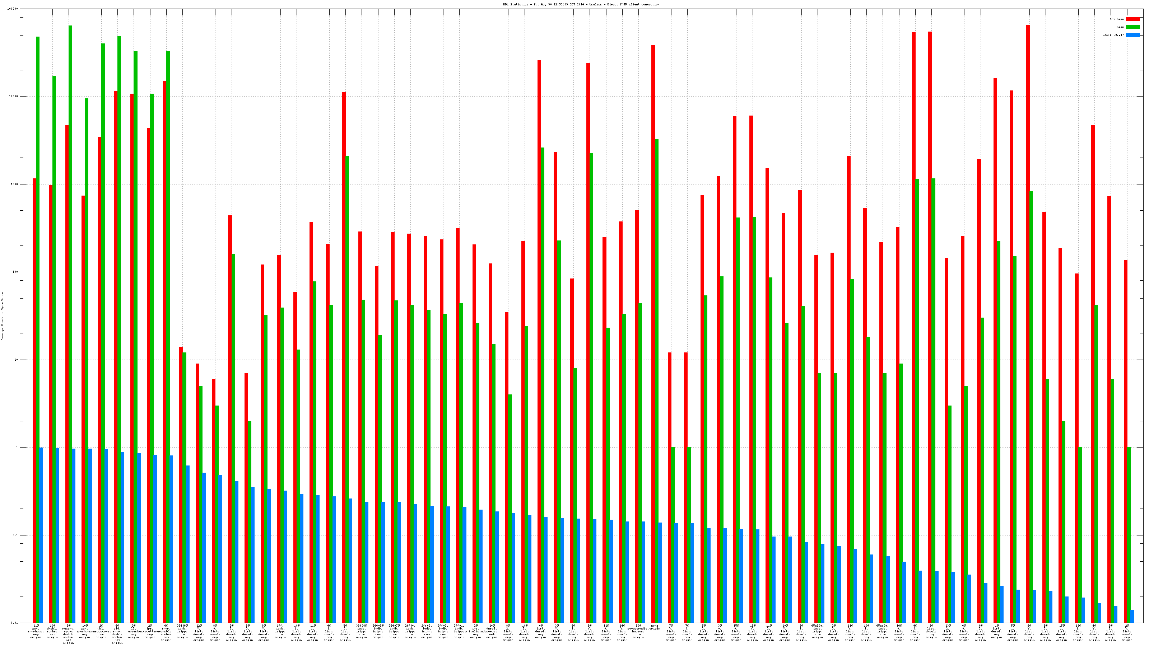Image resolution: width=1149 pixels, height=646 pixels.
Task: Select the recent.spam.dnsbl.sorbs.net axis label
Action: click(x=69, y=635)
